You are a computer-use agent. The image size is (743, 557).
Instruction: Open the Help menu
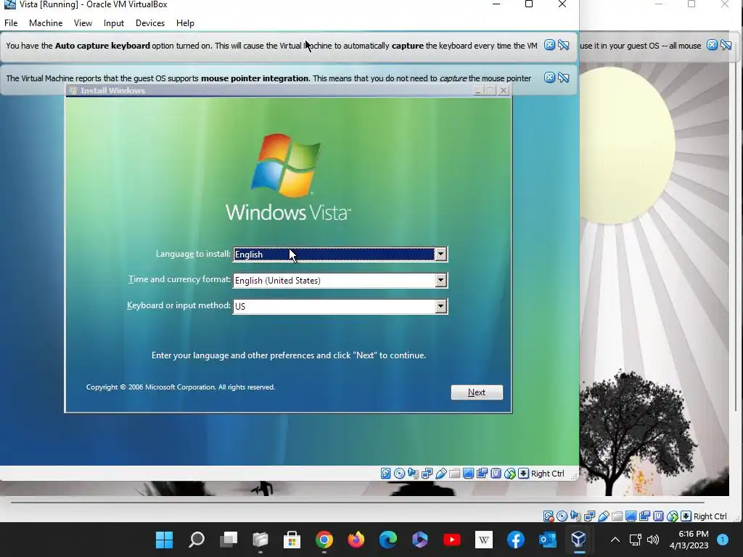[185, 22]
